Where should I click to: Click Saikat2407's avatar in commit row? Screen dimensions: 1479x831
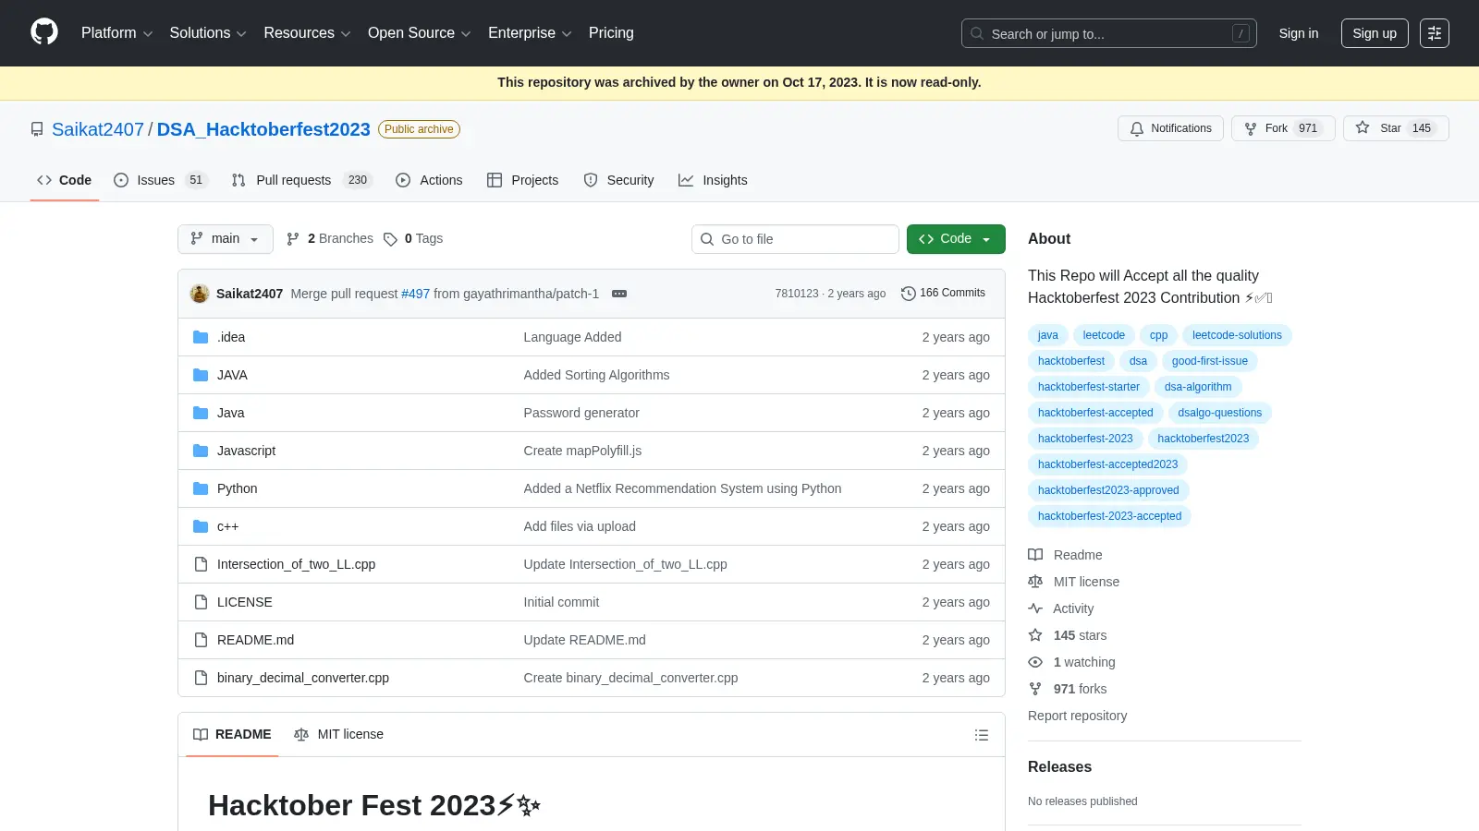pyautogui.click(x=200, y=294)
